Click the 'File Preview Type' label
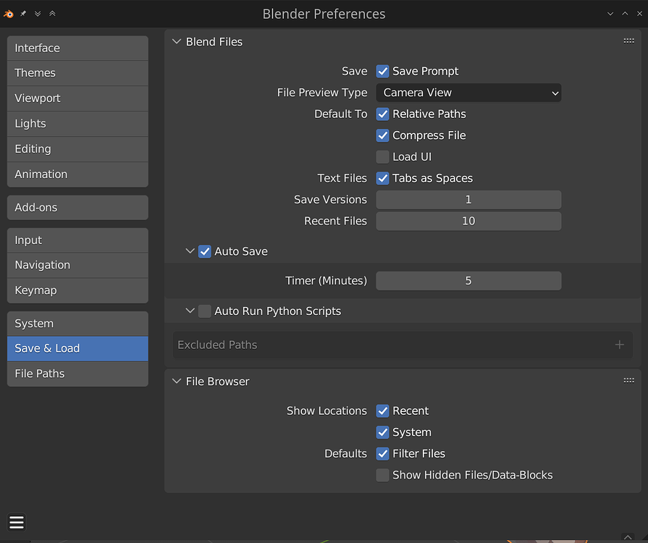 point(322,93)
